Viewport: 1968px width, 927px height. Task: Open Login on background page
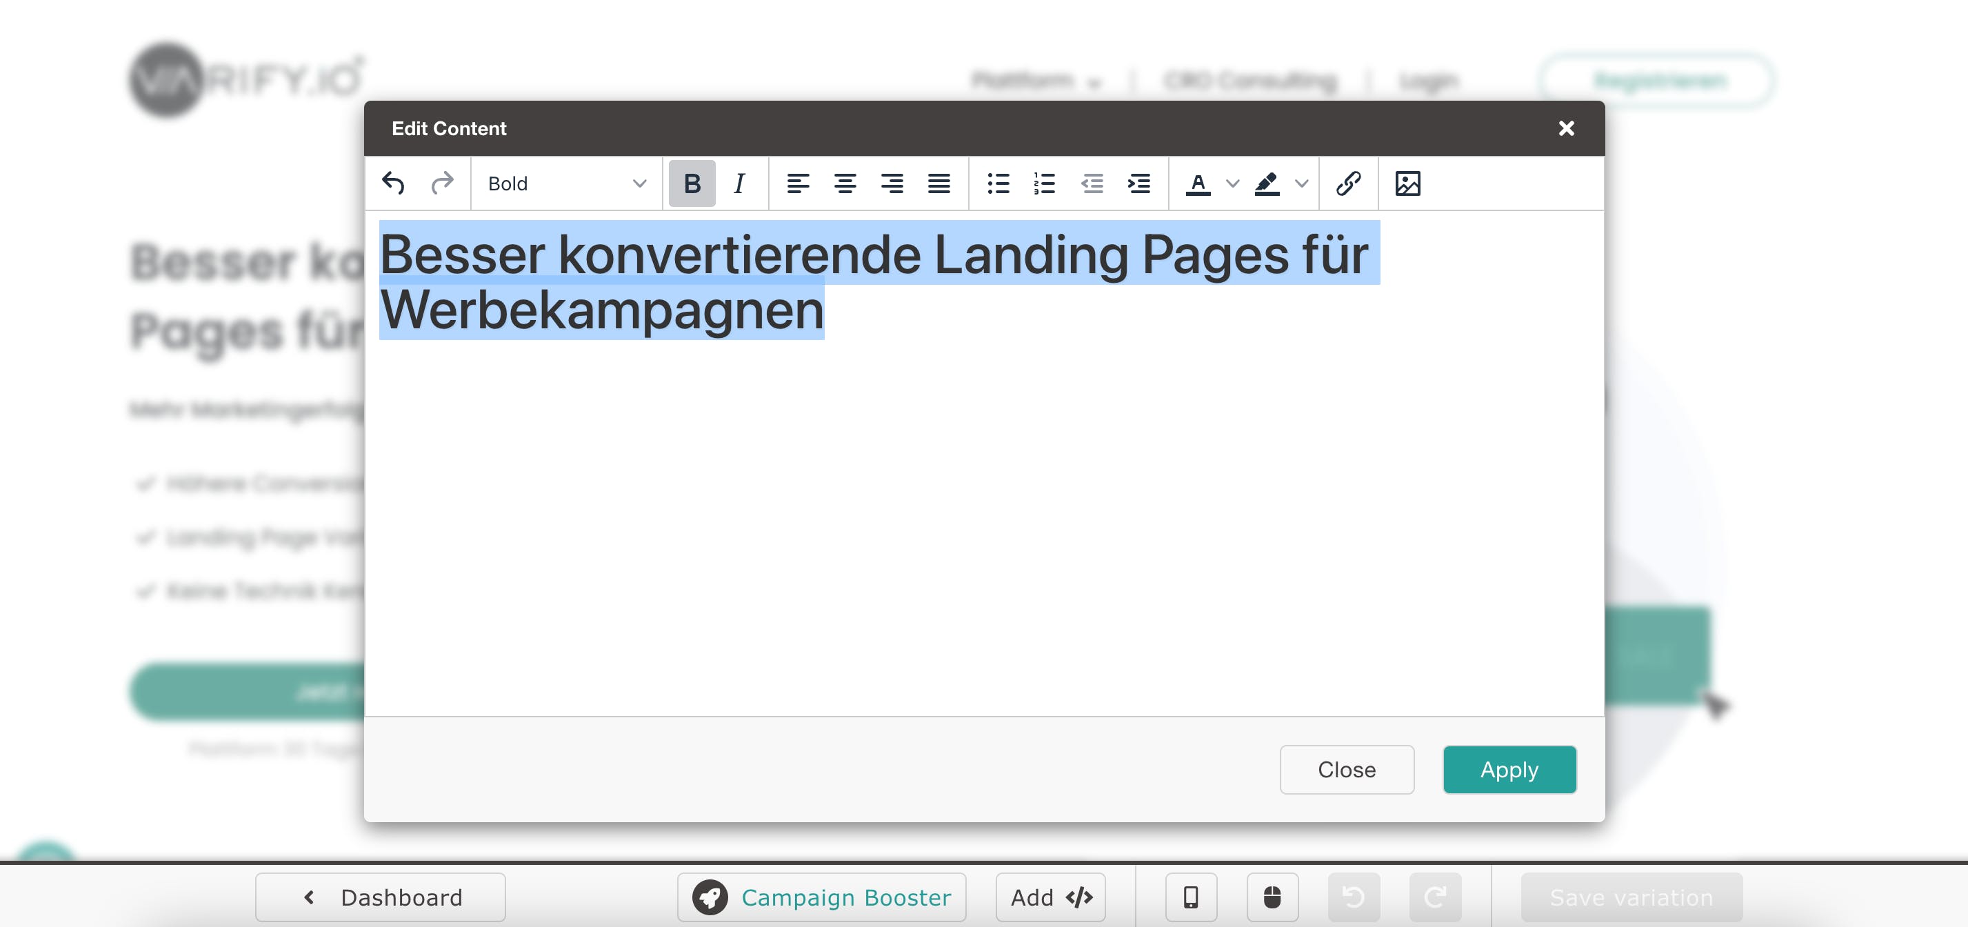tap(1429, 81)
